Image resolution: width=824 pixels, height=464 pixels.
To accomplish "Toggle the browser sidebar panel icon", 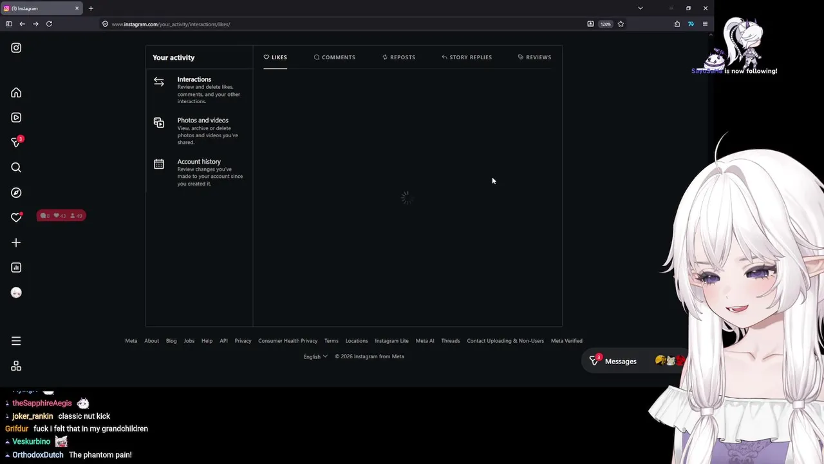I will coord(8,24).
